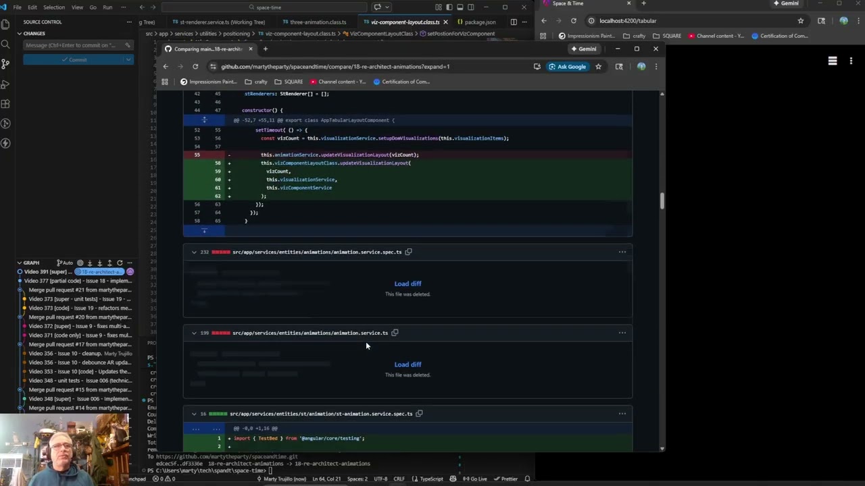Switch to the package.json editor tab

pyautogui.click(x=476, y=22)
